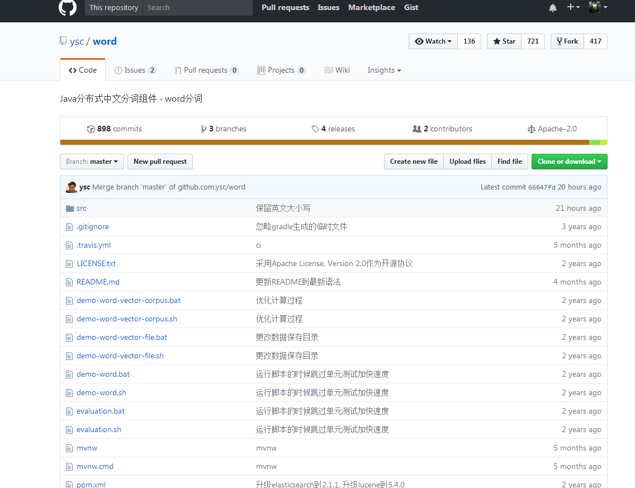Image resolution: width=635 pixels, height=488 pixels.
Task: Open the Wiki tab
Action: pyautogui.click(x=337, y=70)
